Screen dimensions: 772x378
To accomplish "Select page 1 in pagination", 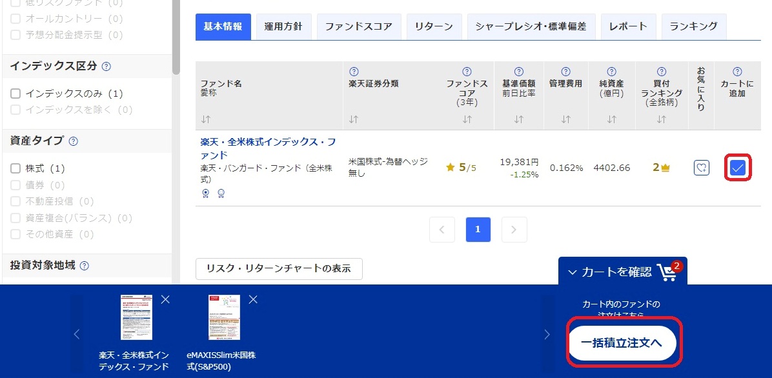I will coord(478,230).
